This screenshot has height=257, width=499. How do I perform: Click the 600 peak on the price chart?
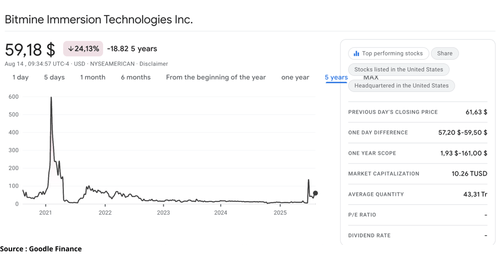[51, 97]
